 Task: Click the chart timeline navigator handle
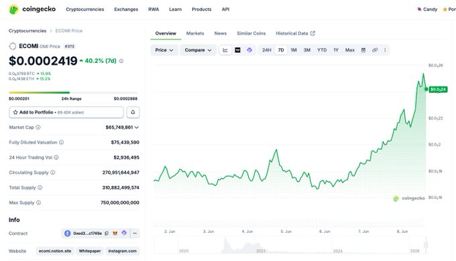pyautogui.click(x=425, y=245)
